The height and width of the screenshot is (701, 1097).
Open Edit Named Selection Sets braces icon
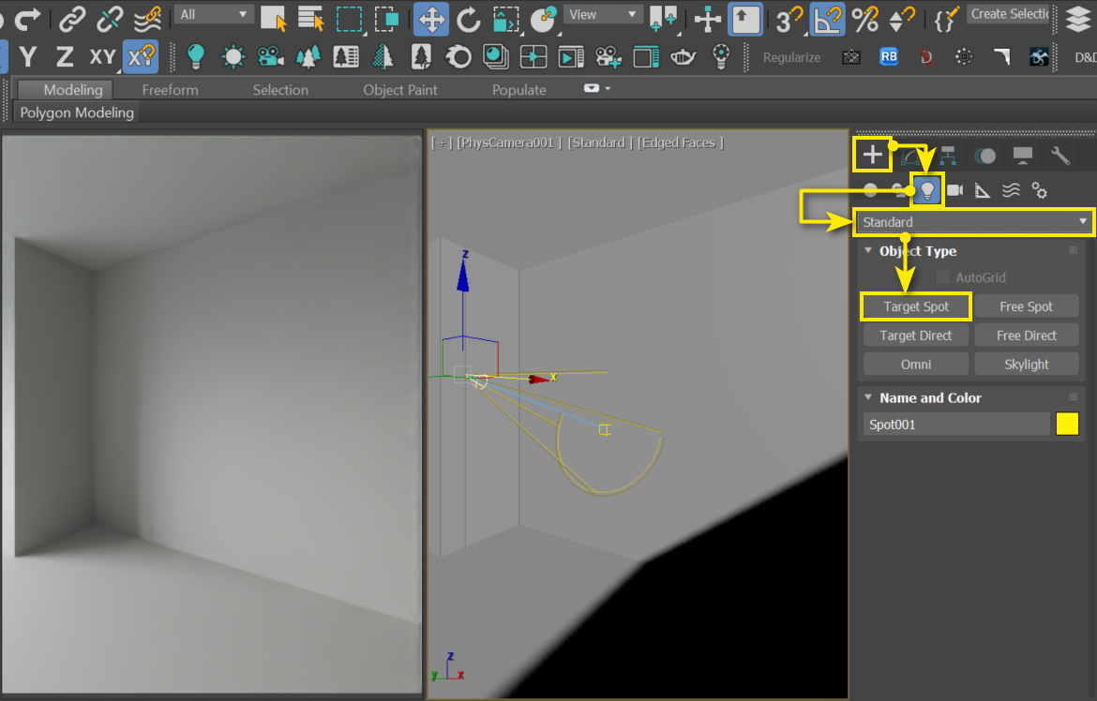[945, 19]
